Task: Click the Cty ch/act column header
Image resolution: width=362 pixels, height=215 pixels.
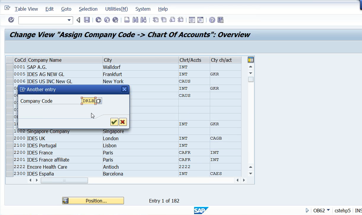Action: coord(226,60)
